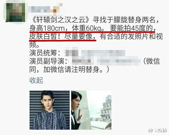Tap the blurred username beside the avatar
This screenshot has width=169, height=135.
(x=45, y=9)
